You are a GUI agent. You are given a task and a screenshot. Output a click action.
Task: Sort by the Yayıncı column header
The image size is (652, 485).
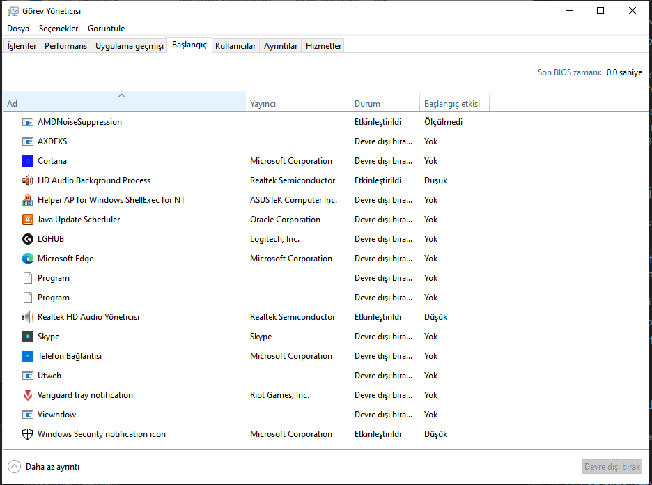pos(297,102)
